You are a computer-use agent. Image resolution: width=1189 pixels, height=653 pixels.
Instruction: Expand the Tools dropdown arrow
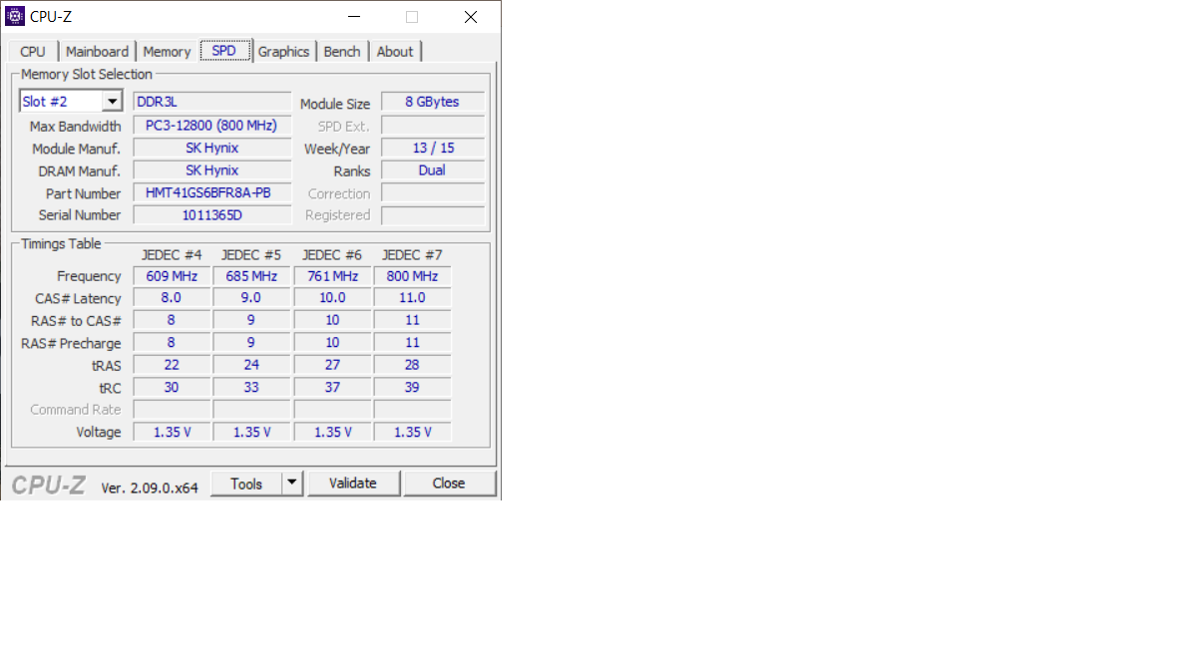click(x=292, y=484)
